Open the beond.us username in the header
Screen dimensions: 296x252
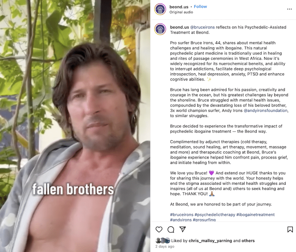click(x=179, y=7)
